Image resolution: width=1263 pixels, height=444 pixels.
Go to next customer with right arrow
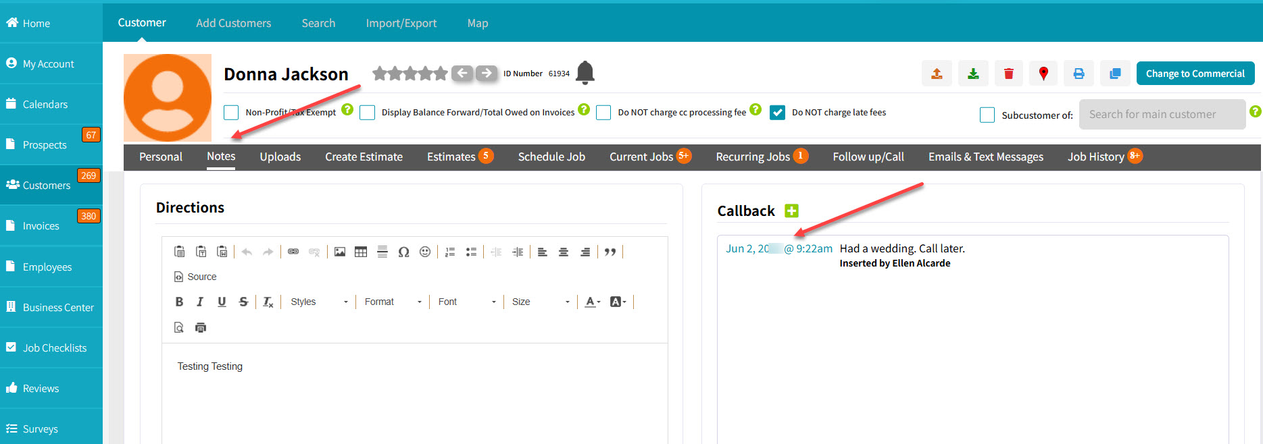[487, 73]
